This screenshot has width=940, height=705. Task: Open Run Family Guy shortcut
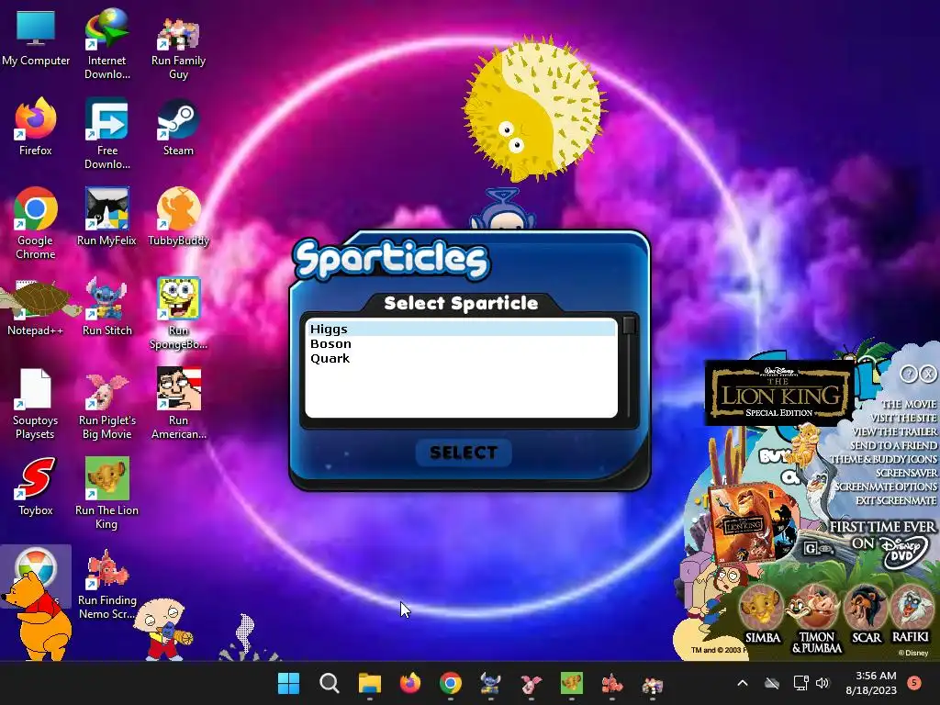pos(178,46)
